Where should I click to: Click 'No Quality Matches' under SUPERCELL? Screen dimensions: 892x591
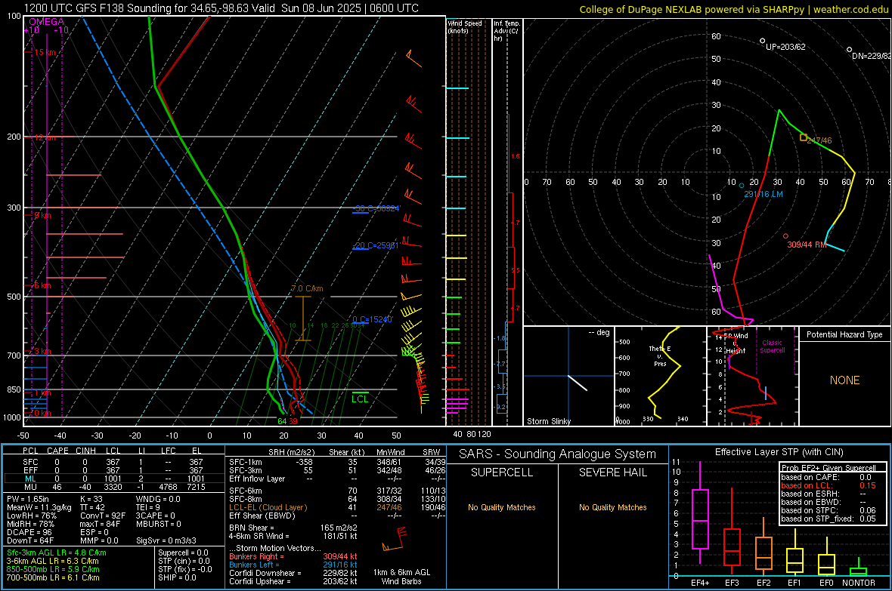(502, 507)
